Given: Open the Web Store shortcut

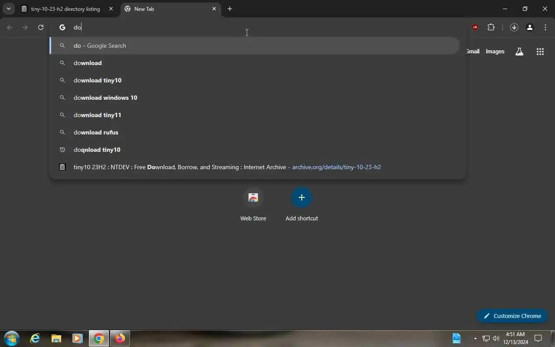Looking at the screenshot, I should (253, 205).
